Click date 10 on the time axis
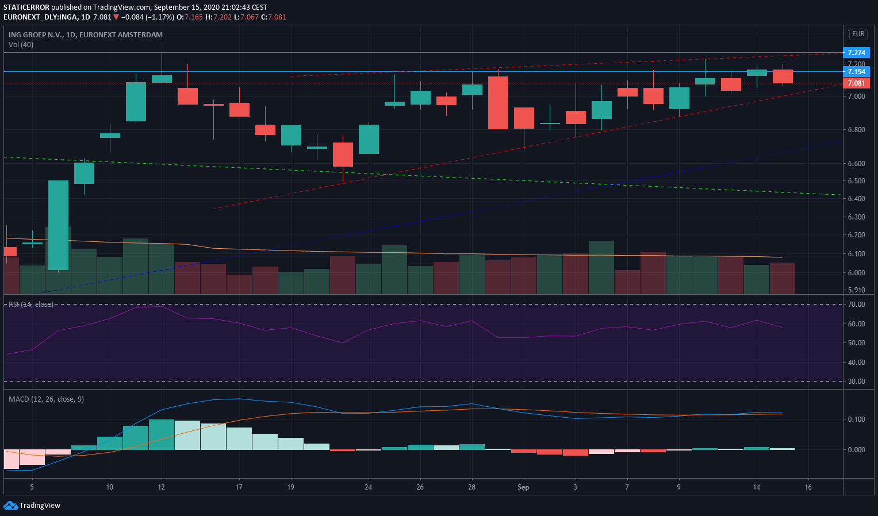 [110, 487]
